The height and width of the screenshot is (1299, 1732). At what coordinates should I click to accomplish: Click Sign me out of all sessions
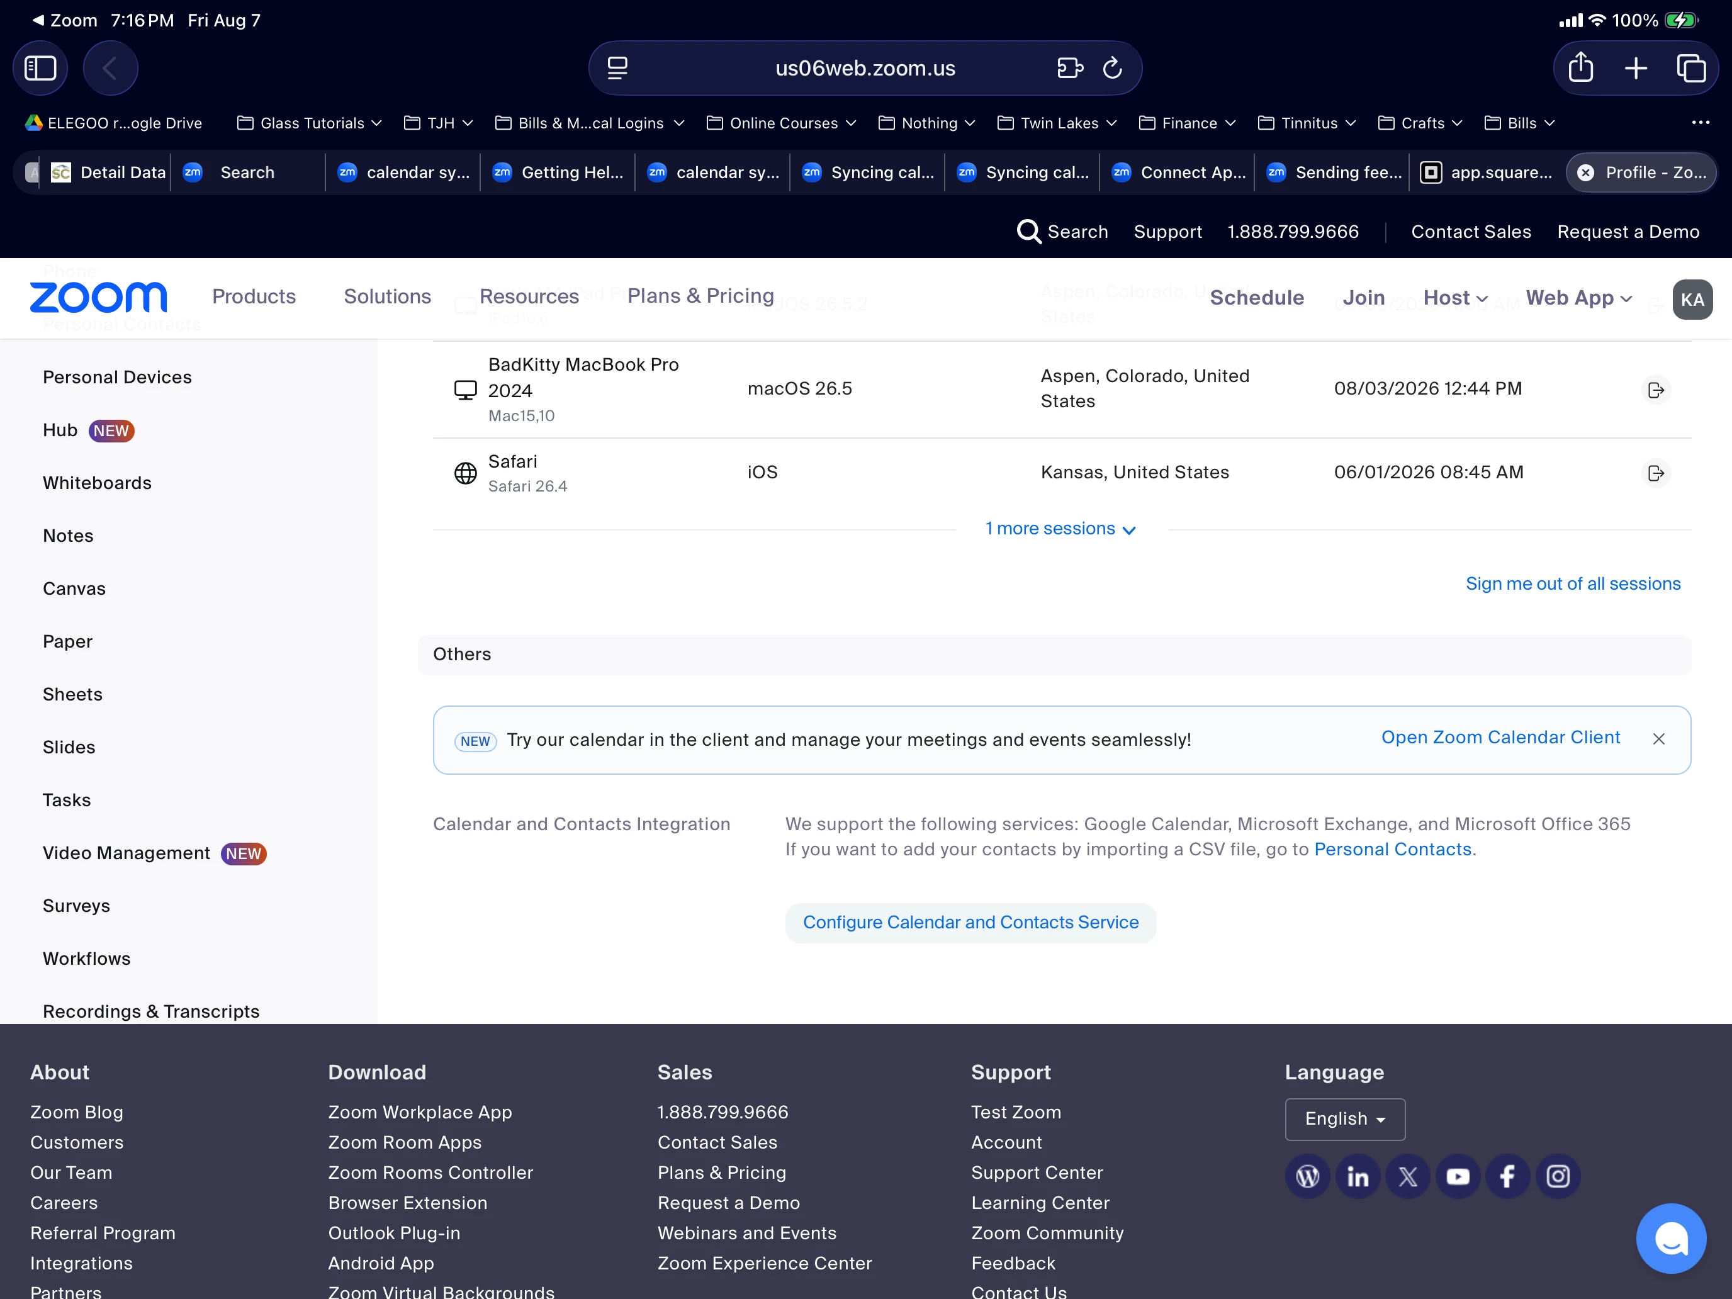coord(1573,583)
